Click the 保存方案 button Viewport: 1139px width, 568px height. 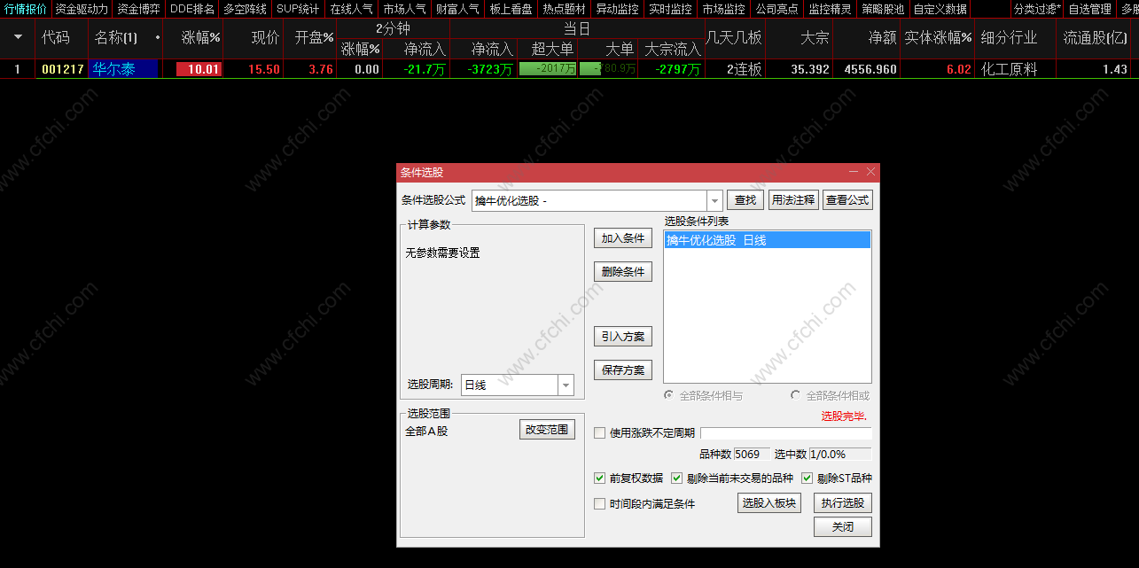coord(623,370)
